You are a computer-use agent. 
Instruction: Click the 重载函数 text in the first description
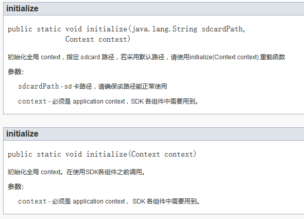pos(273,57)
